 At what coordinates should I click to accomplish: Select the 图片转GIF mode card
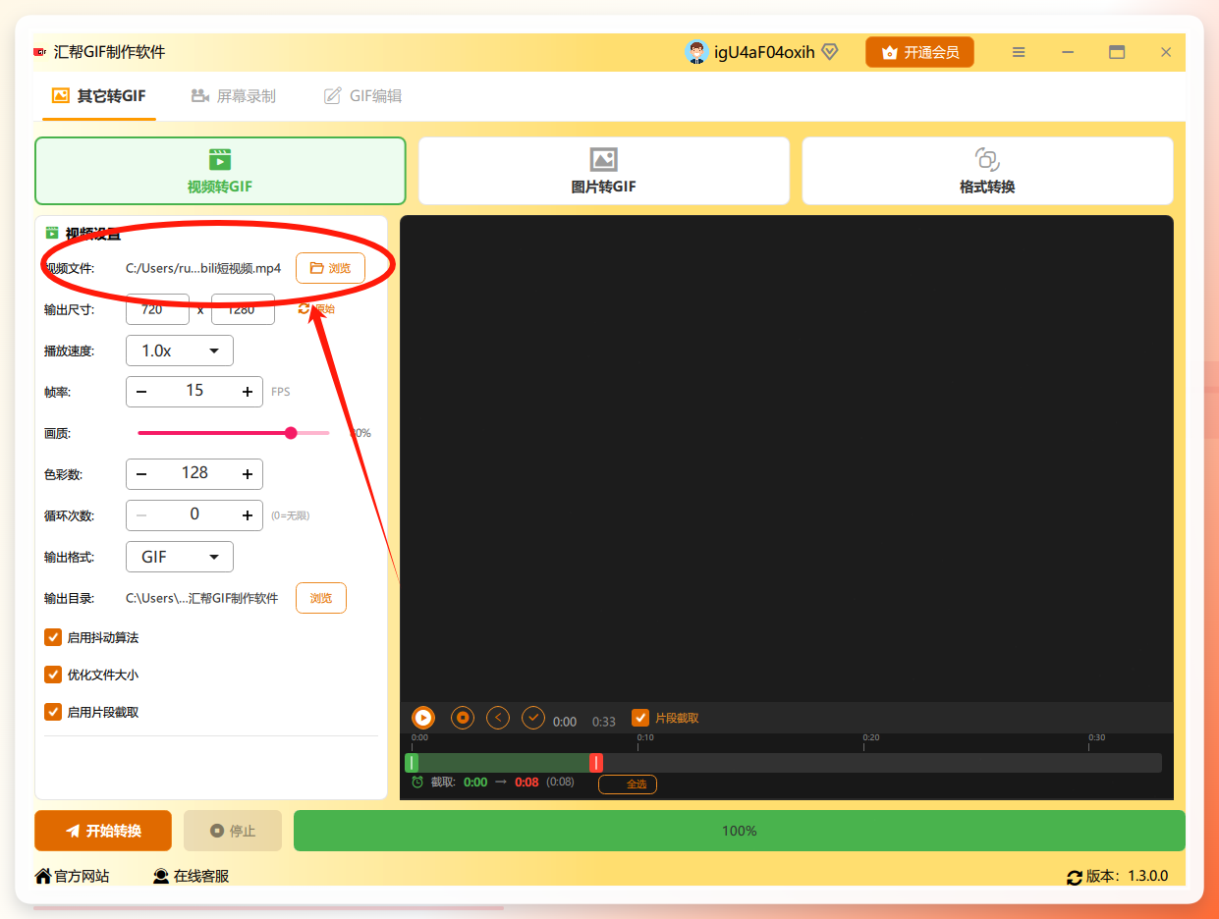coord(604,171)
